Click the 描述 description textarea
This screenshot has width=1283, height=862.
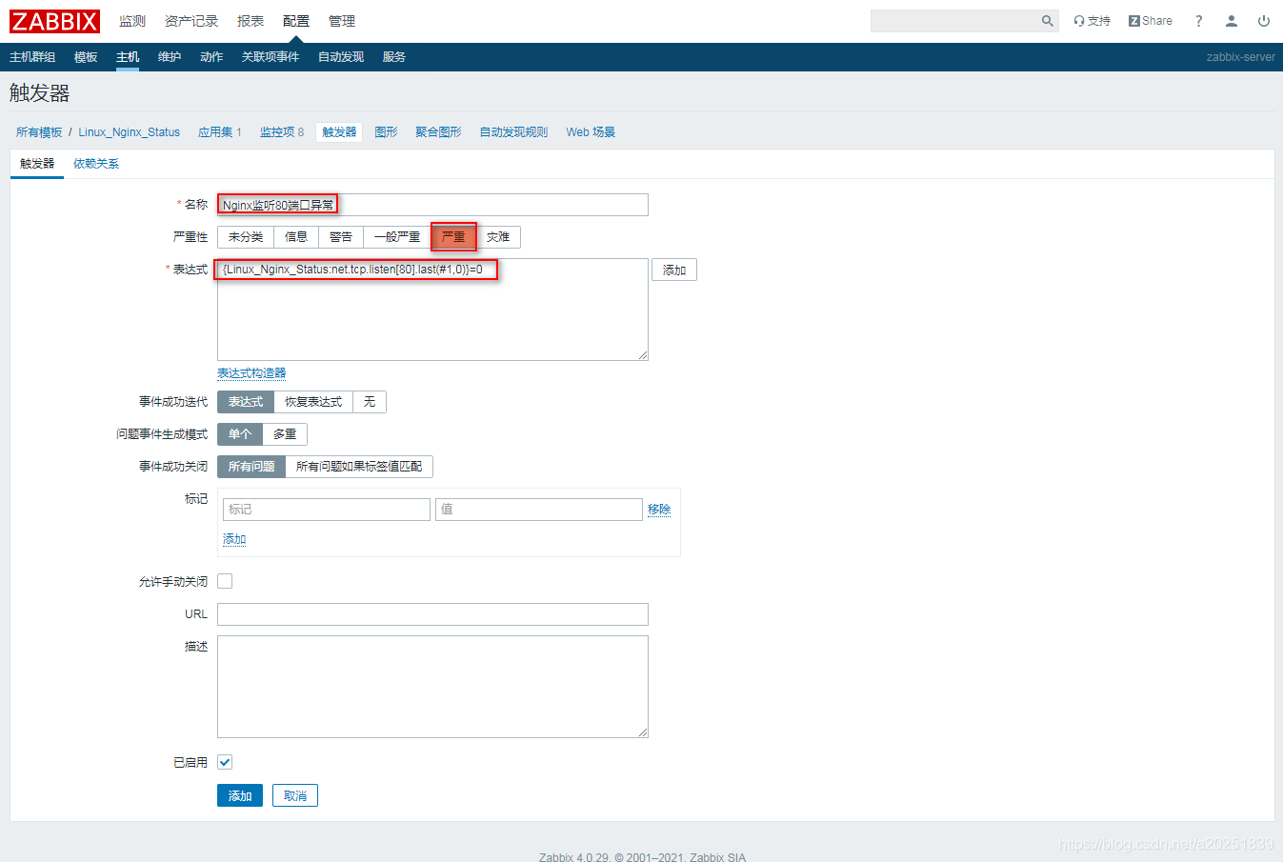tap(432, 687)
